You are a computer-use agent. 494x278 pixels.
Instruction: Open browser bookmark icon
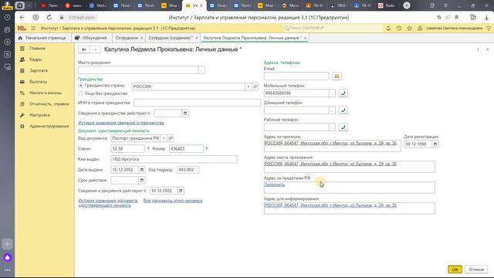[x=456, y=17]
